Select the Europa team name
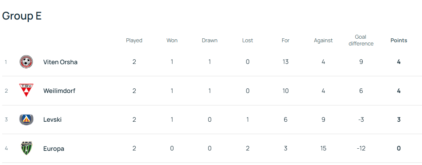The height and width of the screenshot is (165, 422). point(54,149)
